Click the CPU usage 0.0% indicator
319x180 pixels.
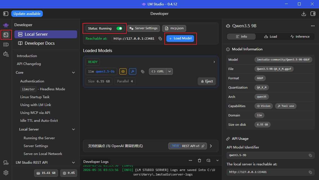coord(69,173)
